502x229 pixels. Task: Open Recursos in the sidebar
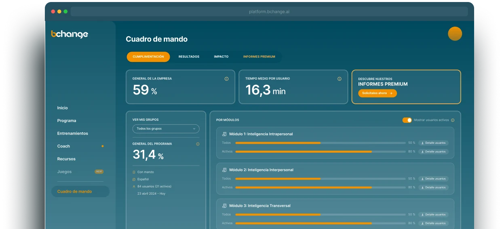click(66, 159)
